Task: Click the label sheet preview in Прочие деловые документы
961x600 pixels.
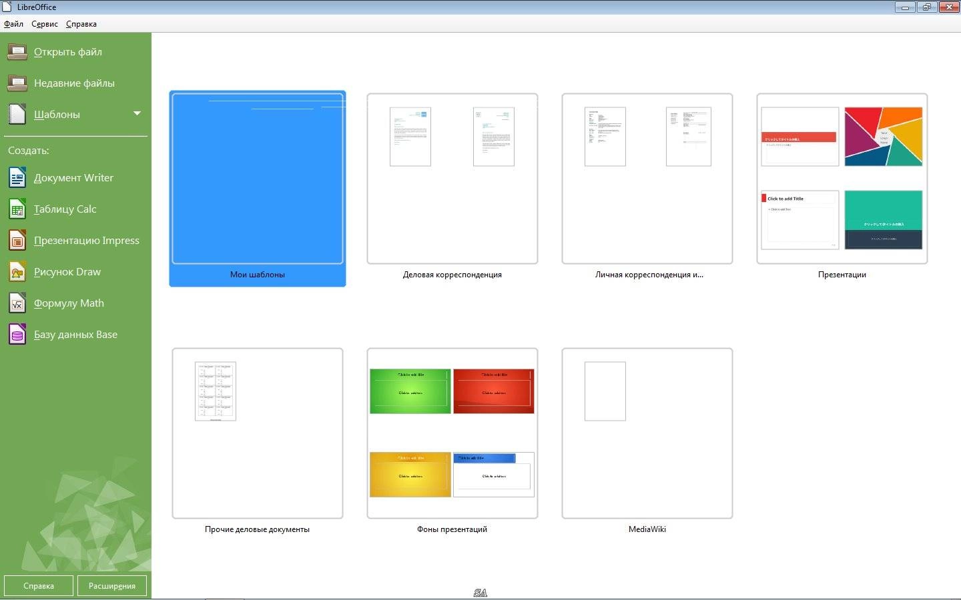Action: [x=216, y=391]
